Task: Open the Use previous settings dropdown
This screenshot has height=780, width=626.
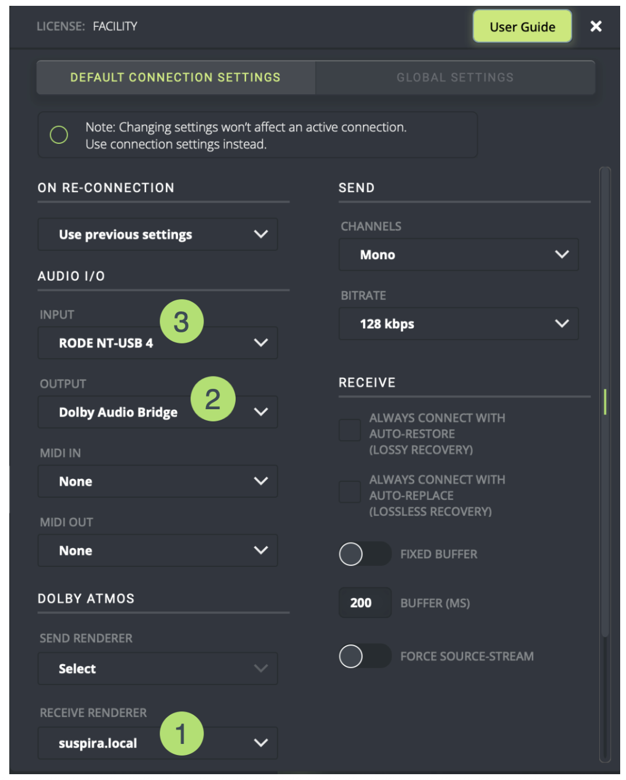Action: tap(158, 235)
